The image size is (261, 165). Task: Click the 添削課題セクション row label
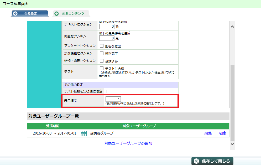pos(79,53)
